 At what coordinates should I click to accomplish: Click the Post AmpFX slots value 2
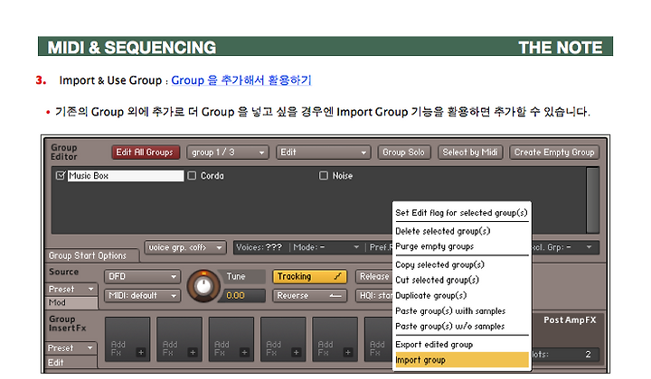pos(588,355)
